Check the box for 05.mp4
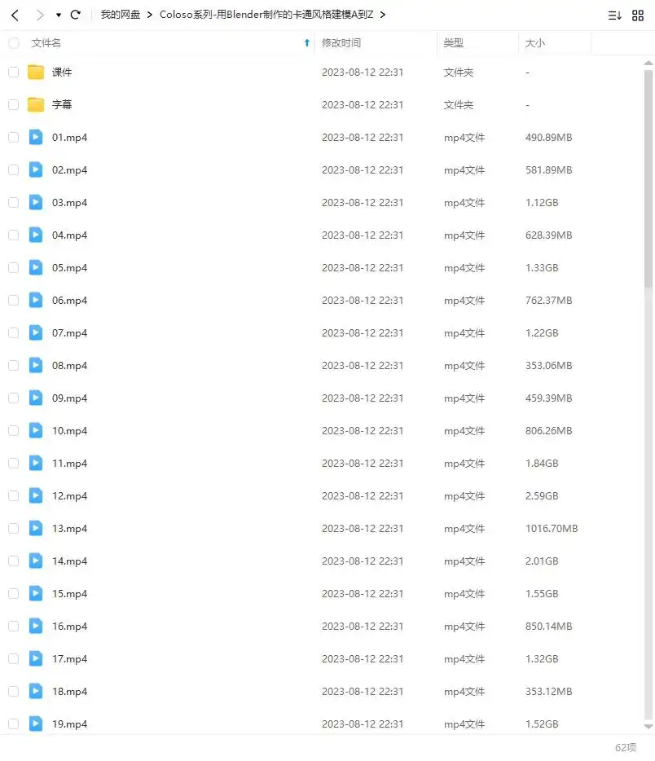This screenshot has width=655, height=761. (x=13, y=268)
